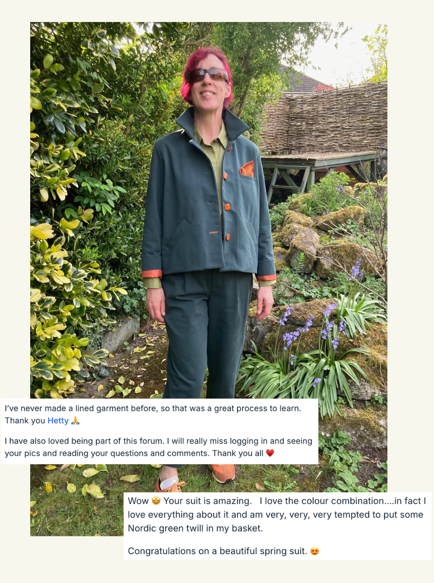Select the "Thank you all" sentence

[238, 453]
